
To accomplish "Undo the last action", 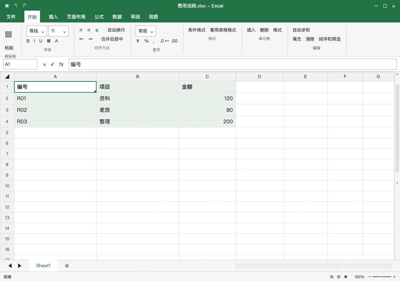I will [16, 6].
